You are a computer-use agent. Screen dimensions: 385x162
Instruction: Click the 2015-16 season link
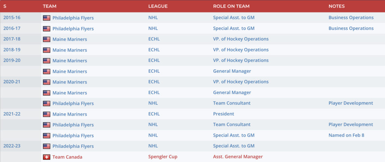[12, 18]
